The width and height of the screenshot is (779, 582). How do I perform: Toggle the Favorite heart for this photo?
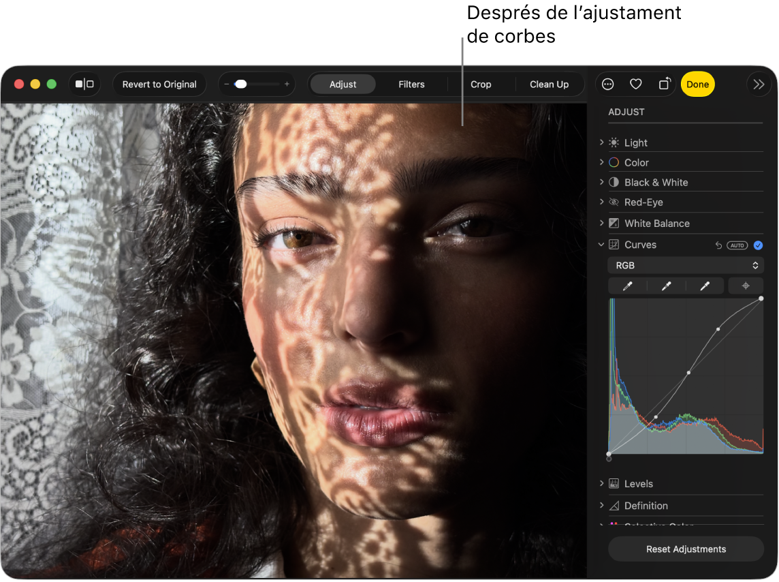pos(635,85)
